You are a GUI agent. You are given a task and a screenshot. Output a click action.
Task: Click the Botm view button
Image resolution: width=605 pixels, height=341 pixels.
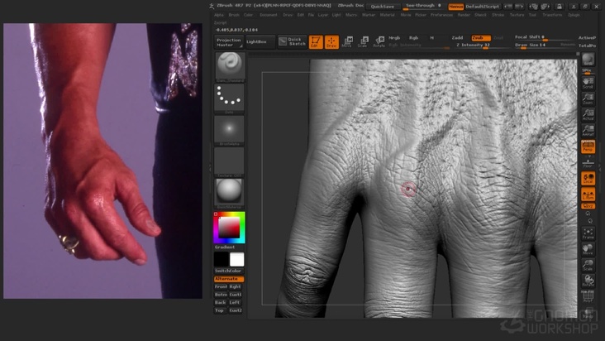pyautogui.click(x=221, y=295)
